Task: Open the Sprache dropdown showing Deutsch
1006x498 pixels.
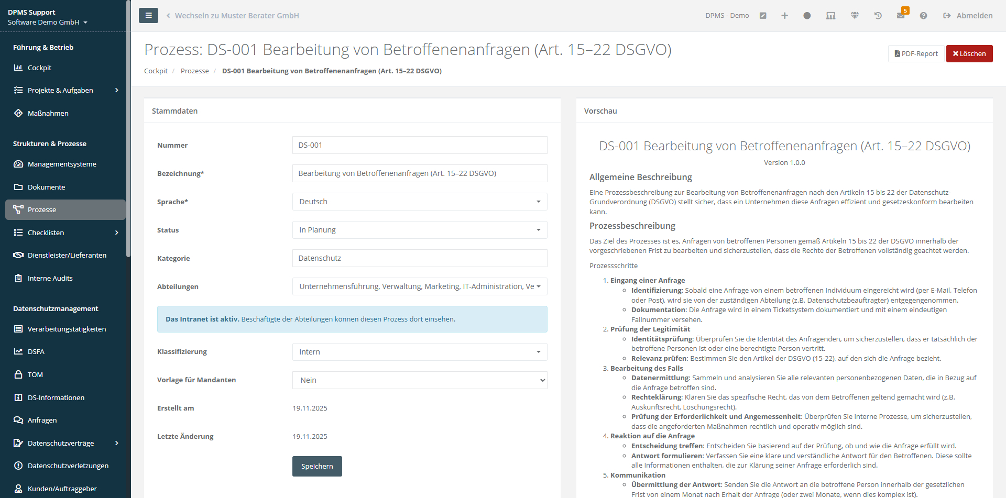Action: pos(419,202)
